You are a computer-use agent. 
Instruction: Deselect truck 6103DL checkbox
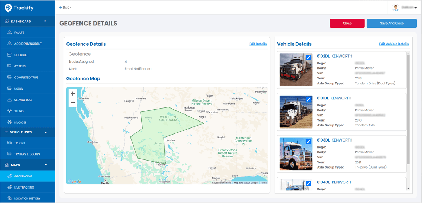309,142
